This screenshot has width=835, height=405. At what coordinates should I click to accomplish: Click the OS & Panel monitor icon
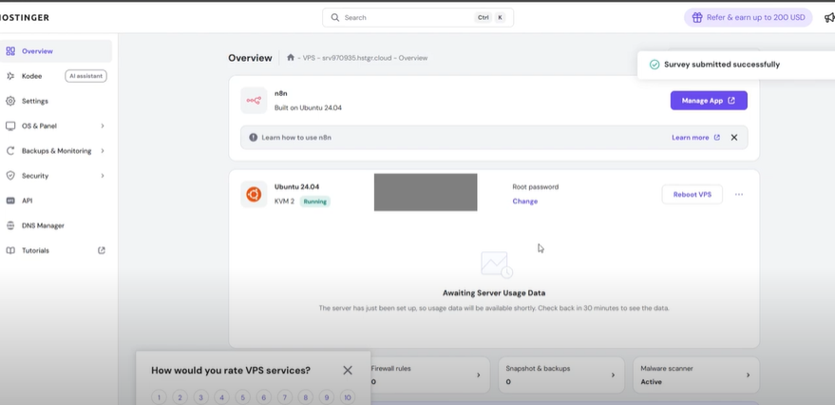[x=10, y=126]
